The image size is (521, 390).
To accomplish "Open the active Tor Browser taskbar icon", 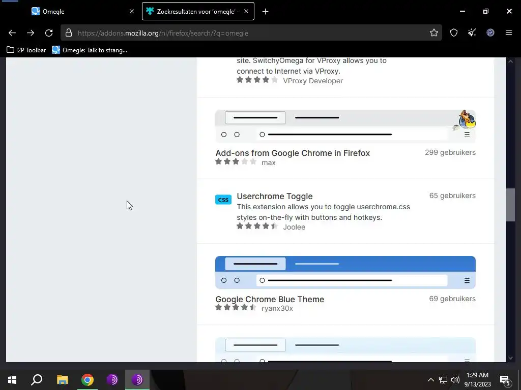I will coord(137,380).
